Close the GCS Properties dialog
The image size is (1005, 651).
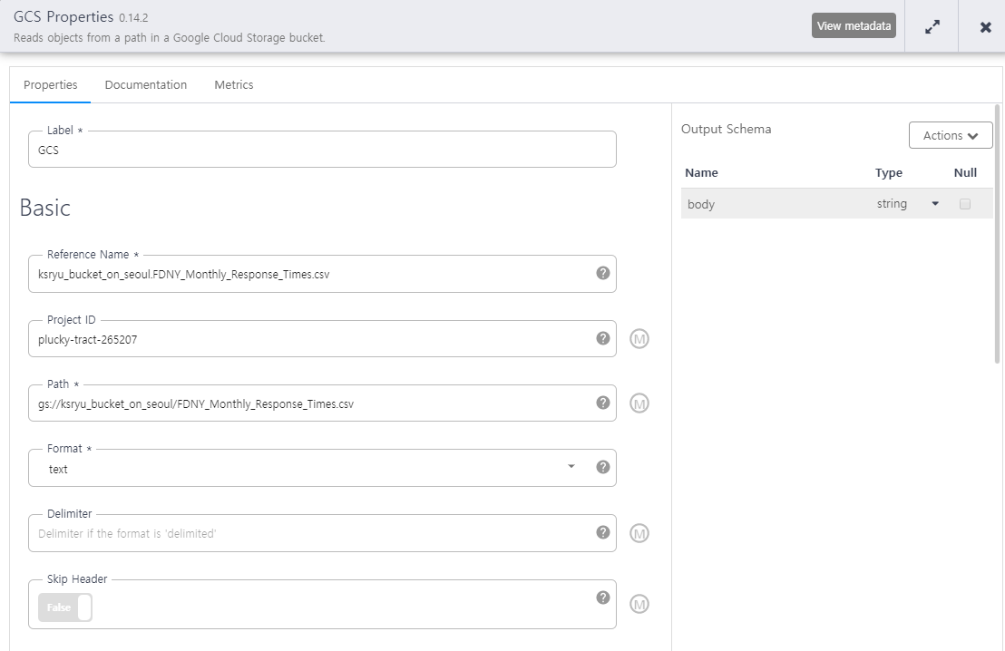[x=986, y=26]
